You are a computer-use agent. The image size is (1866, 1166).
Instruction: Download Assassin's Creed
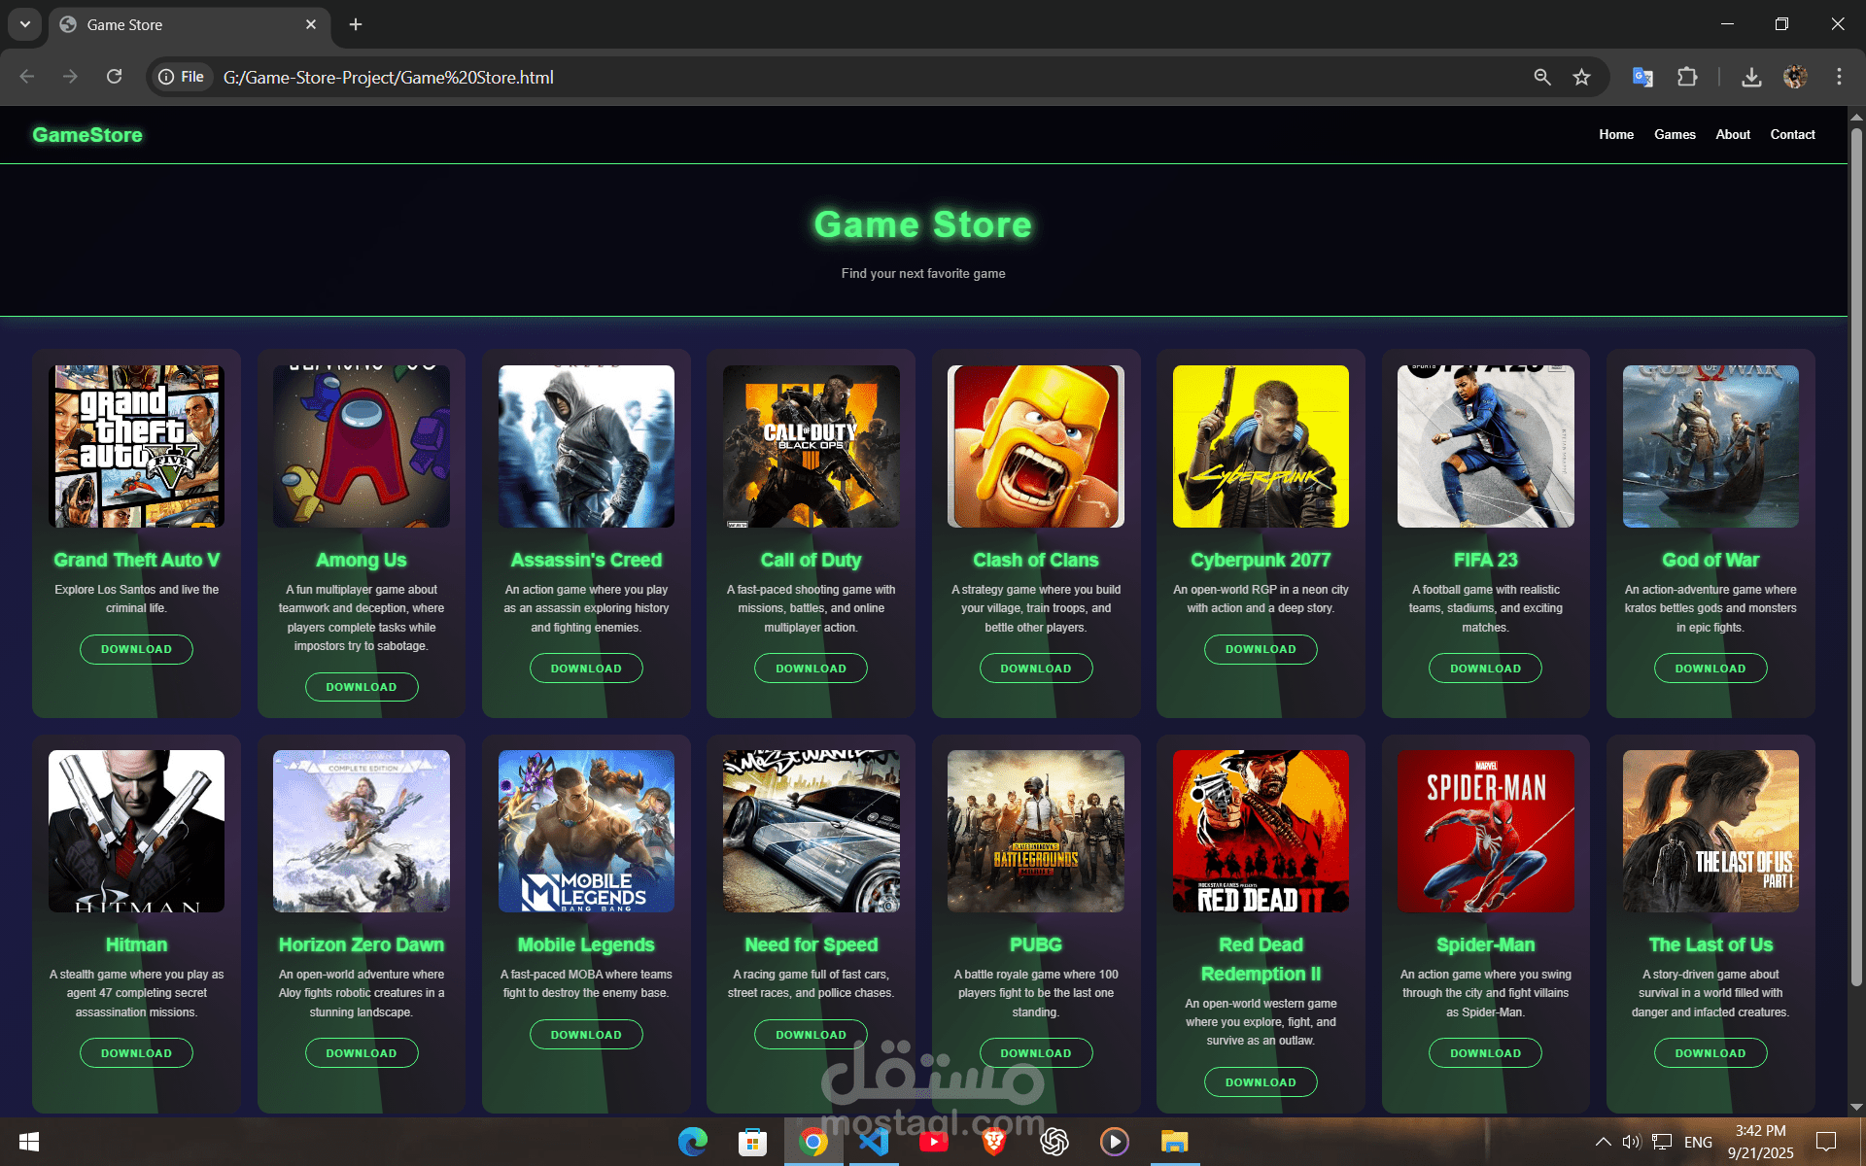click(x=586, y=669)
